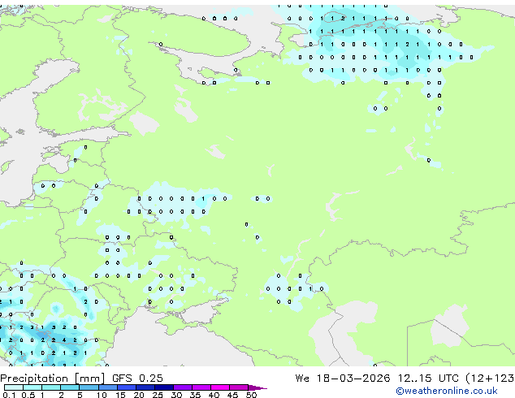515x398 pixels.
Task: Click the '(12+123' forecast offset text
Action: point(490,379)
